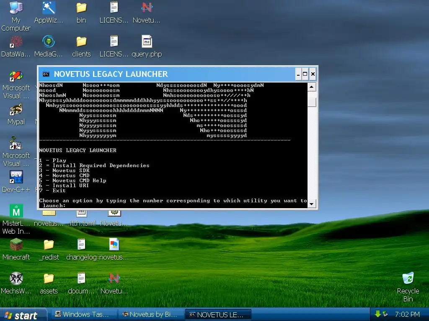
Task: Maximize the Novetus Legacy Launcher window
Action: [305, 74]
